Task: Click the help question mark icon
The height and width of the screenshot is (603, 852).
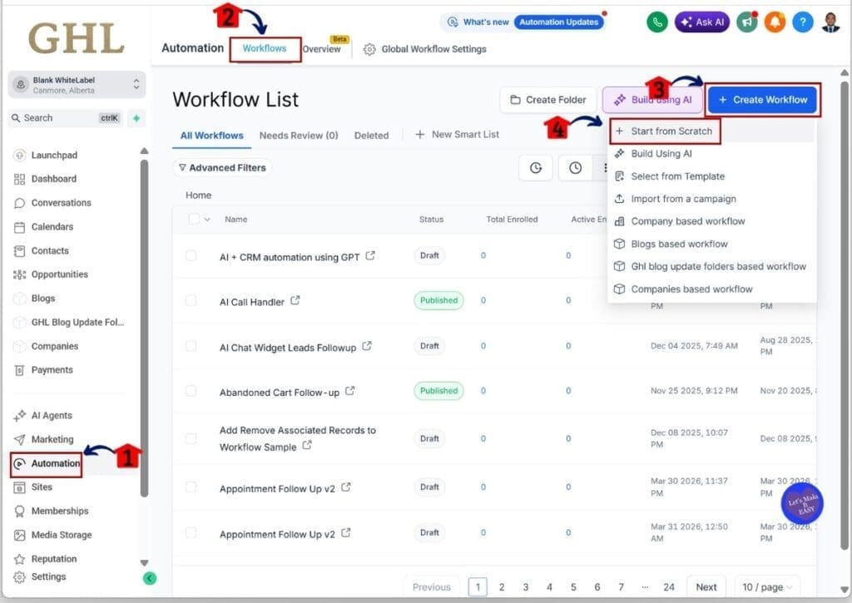Action: pyautogui.click(x=803, y=22)
